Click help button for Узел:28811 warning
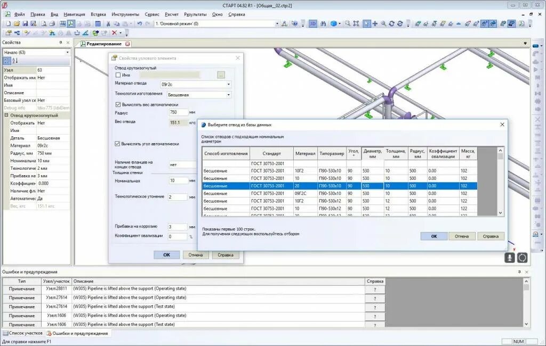 coord(375,290)
